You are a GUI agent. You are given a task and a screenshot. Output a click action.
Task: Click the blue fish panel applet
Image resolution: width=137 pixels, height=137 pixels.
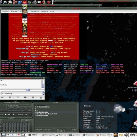(20, 2)
